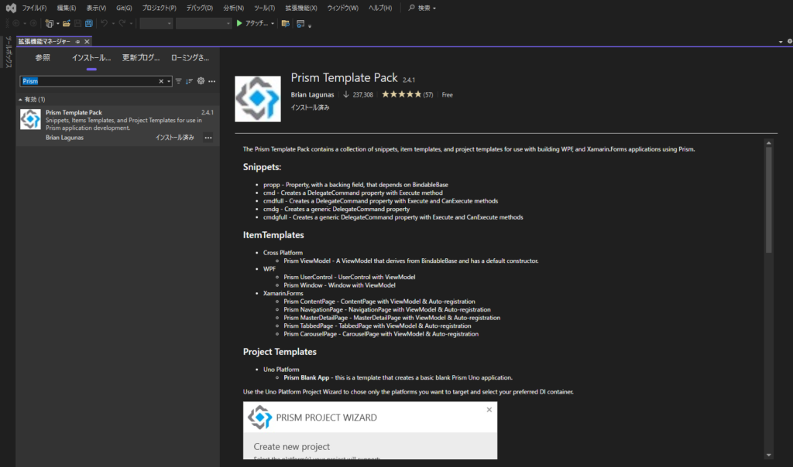Open the ツール(T) menu

[x=264, y=8]
